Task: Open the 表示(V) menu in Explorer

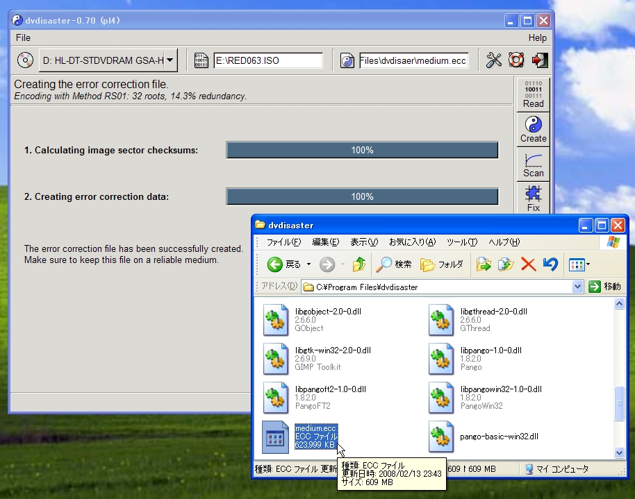Action: click(364, 242)
